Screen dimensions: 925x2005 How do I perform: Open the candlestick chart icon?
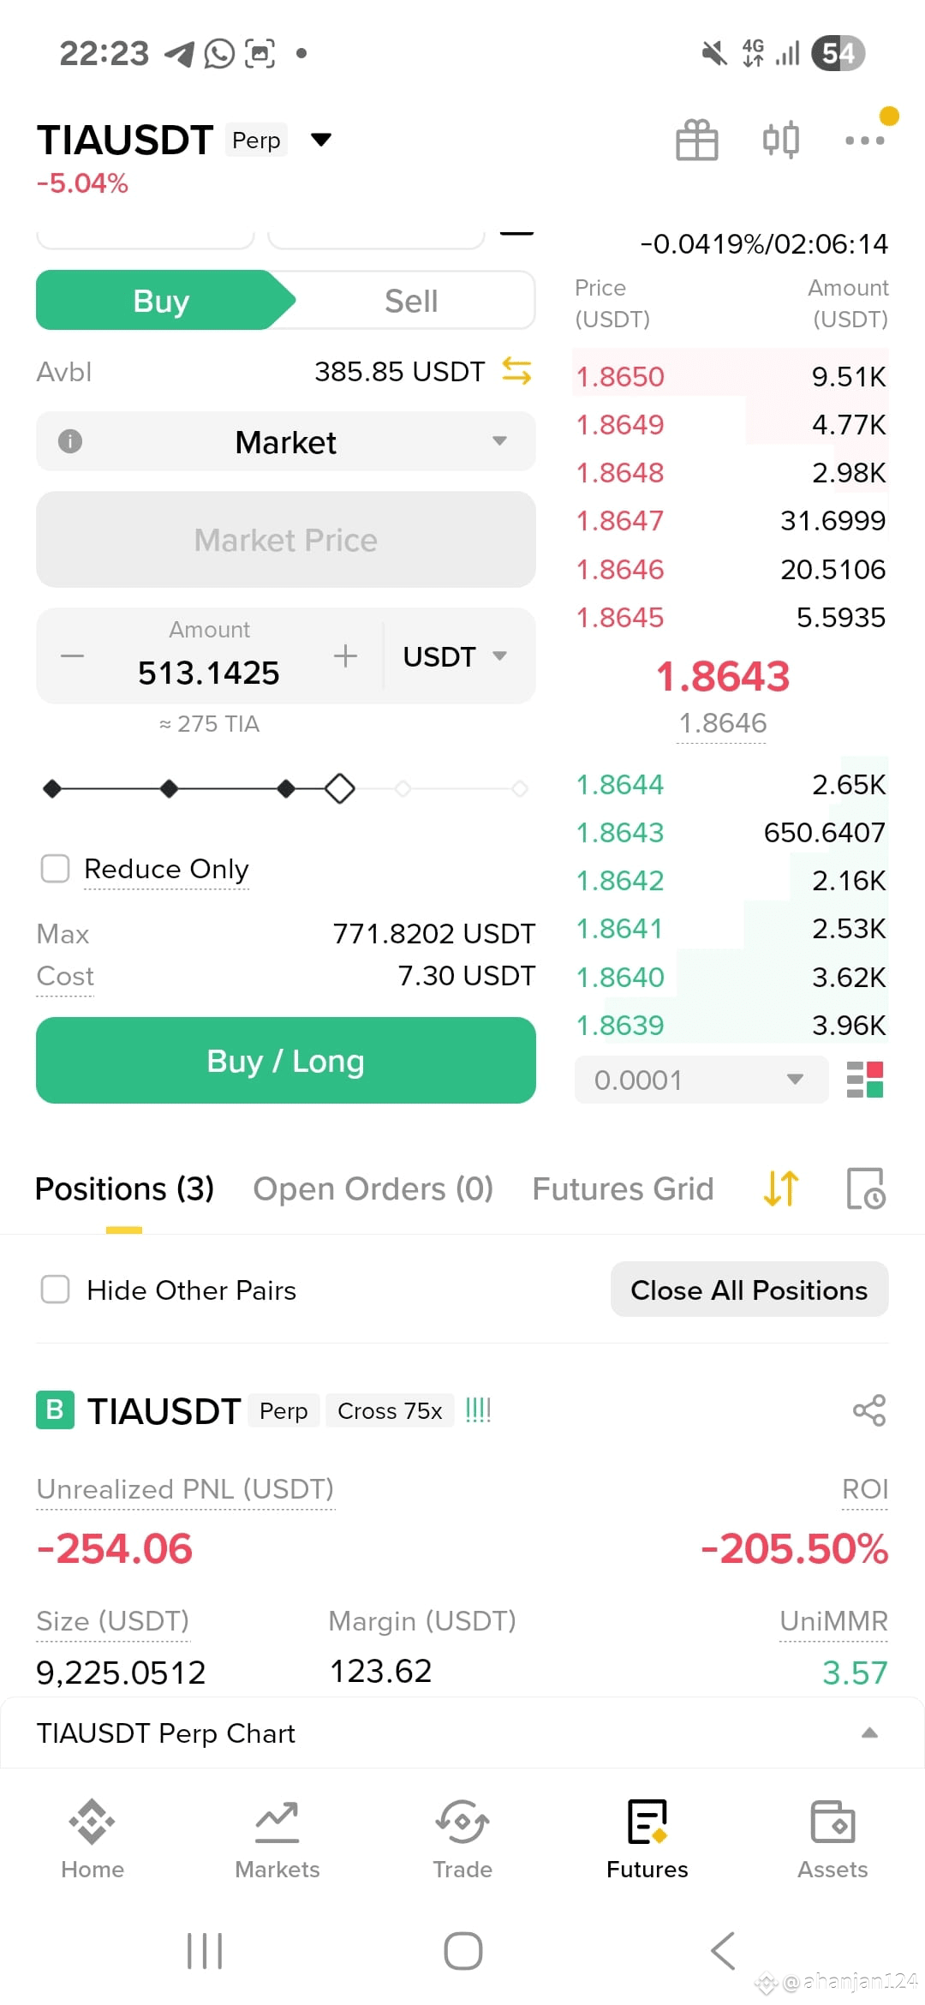point(780,140)
